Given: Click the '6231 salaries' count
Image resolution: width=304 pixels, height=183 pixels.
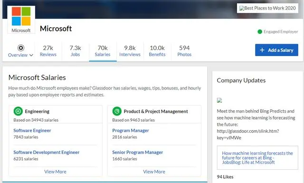Looking at the screenshot, I should pyautogui.click(x=26, y=159).
